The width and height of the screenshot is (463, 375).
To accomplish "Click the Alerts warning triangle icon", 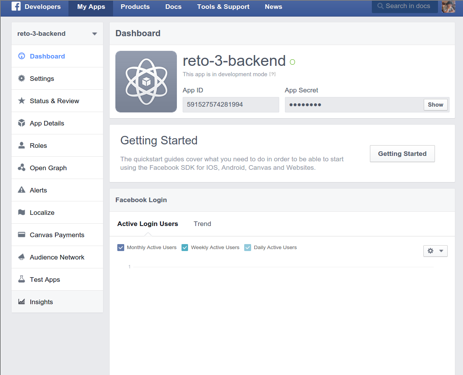I will (x=22, y=190).
